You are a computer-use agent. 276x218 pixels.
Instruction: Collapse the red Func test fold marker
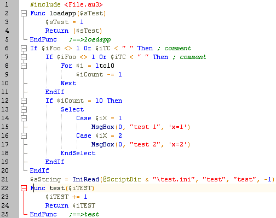24,188
